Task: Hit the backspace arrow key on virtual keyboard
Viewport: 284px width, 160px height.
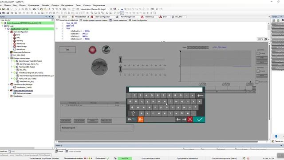Action: (200, 96)
